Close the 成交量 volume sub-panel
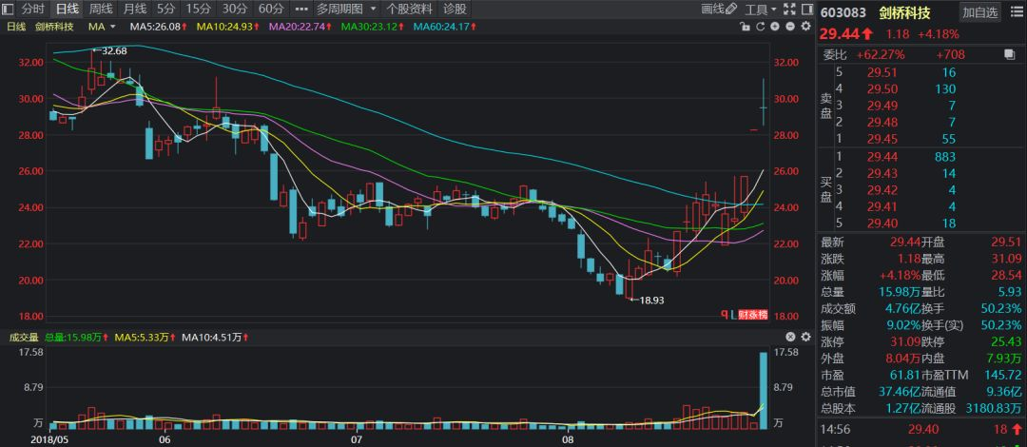This screenshot has height=447, width=1027. click(790, 337)
